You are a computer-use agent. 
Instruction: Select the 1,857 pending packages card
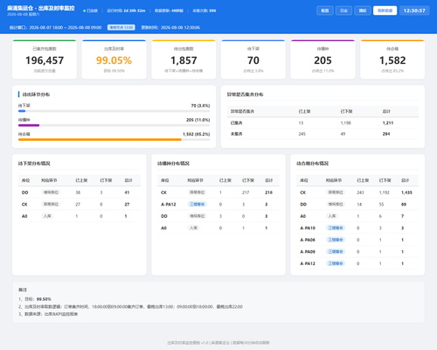click(184, 59)
